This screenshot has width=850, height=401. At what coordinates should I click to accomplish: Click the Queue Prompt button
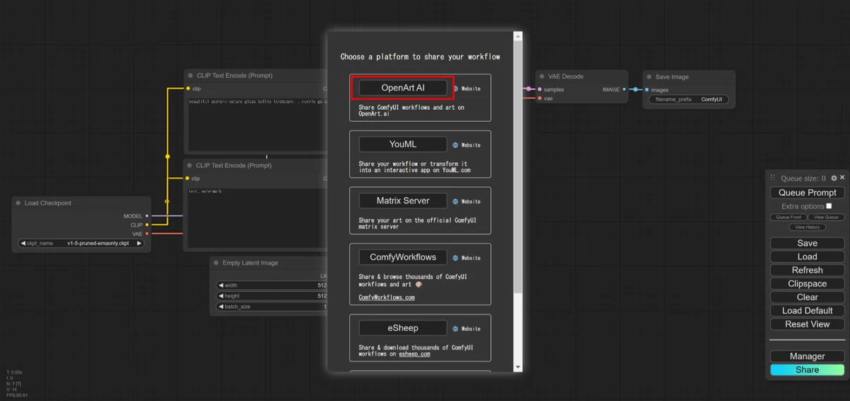coord(807,193)
